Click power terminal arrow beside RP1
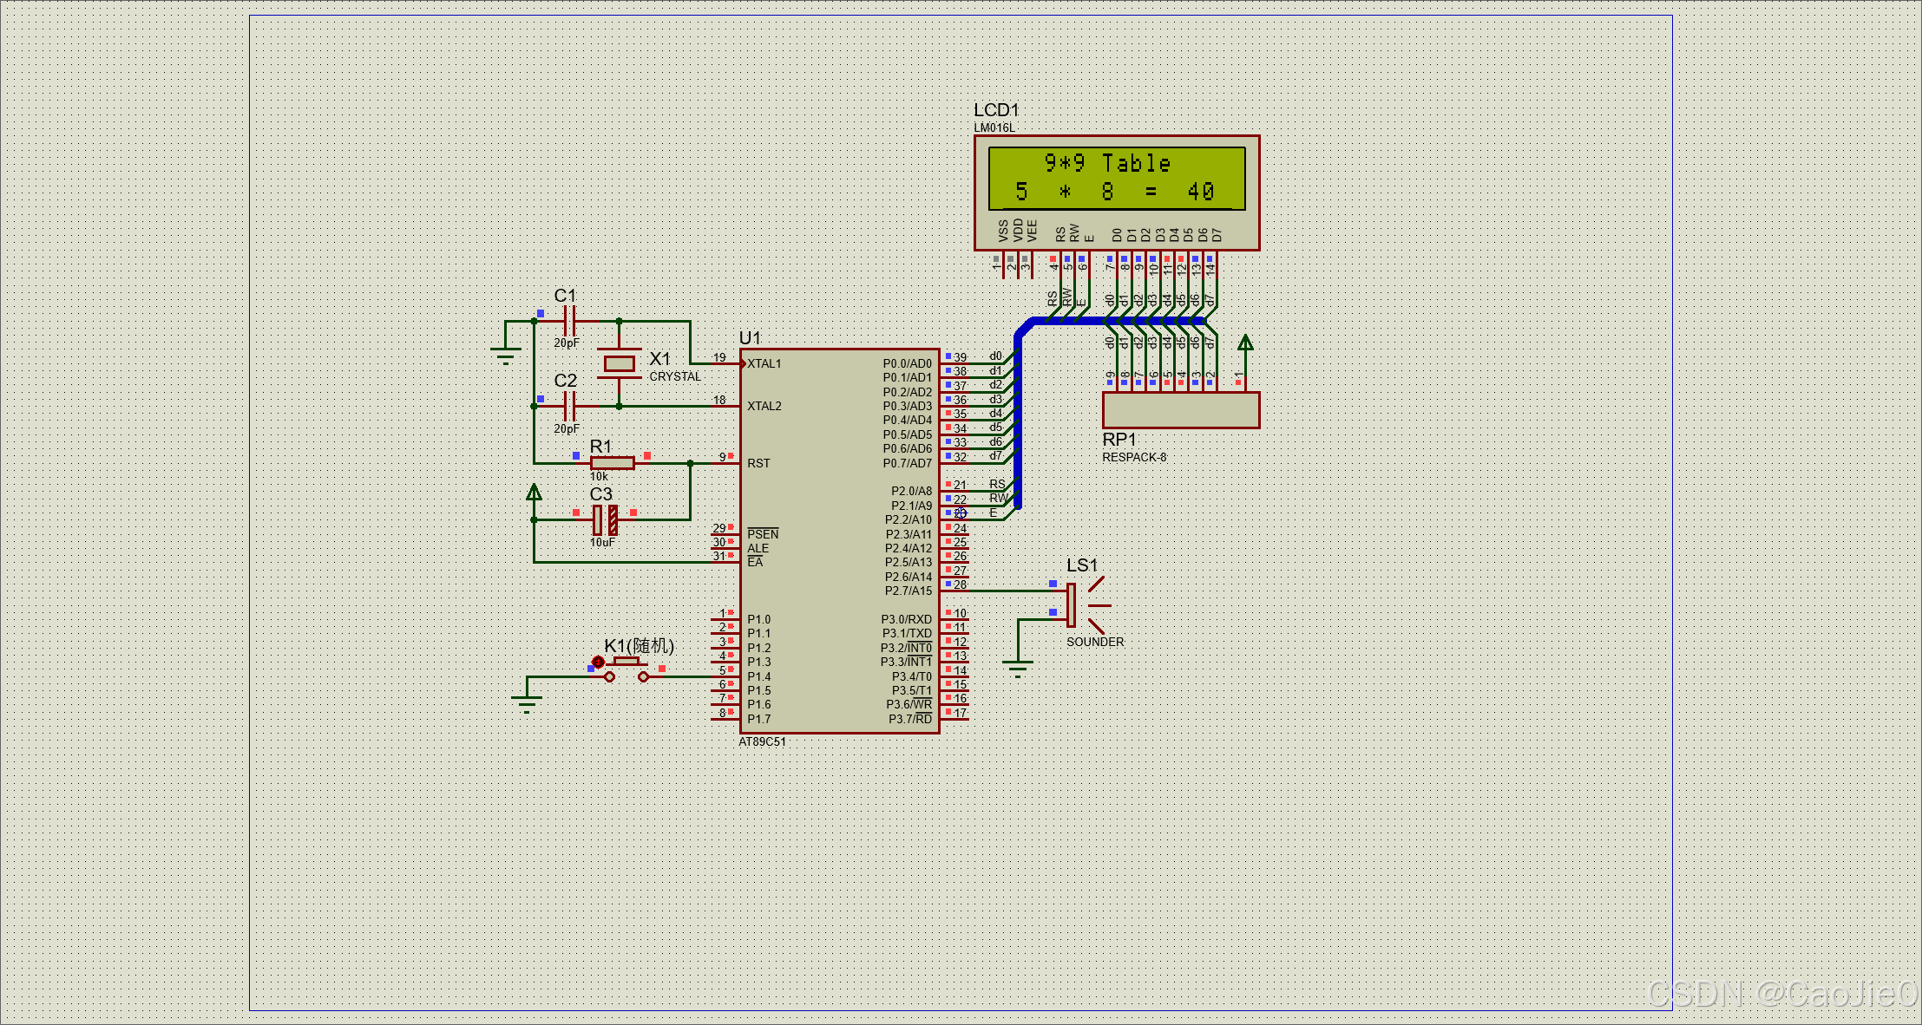 pyautogui.click(x=1245, y=344)
